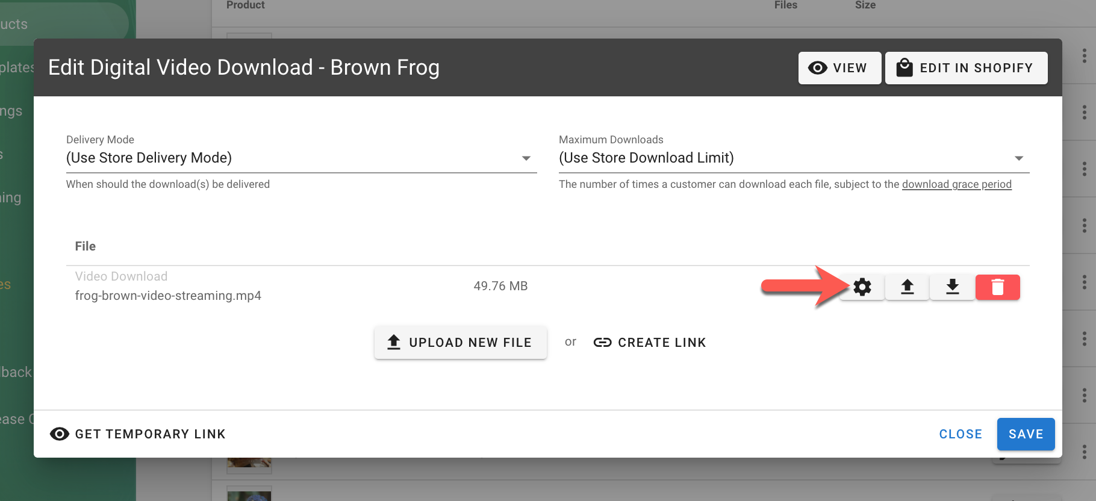This screenshot has width=1096, height=501.
Task: Open the Delivery Mode dropdown
Action: tap(301, 158)
